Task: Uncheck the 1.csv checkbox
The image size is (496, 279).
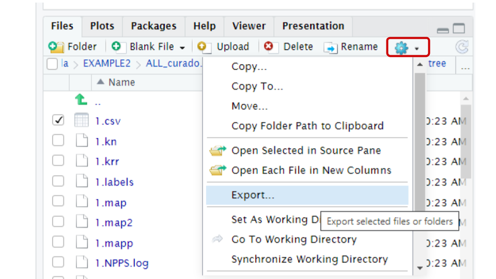Action: point(58,120)
